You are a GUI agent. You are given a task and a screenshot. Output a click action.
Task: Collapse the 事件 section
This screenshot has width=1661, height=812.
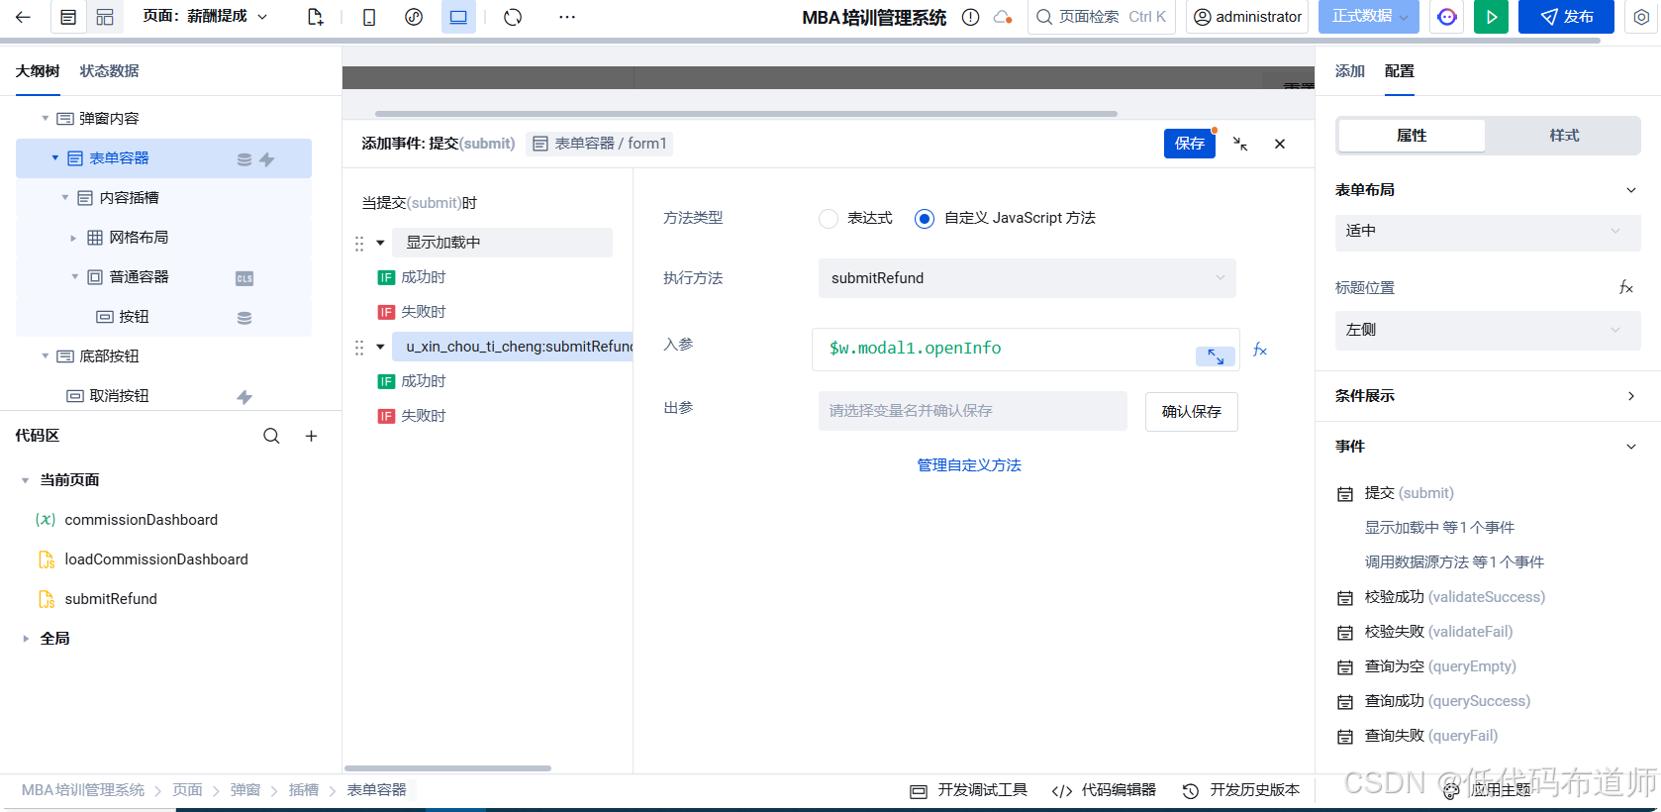[1631, 447]
